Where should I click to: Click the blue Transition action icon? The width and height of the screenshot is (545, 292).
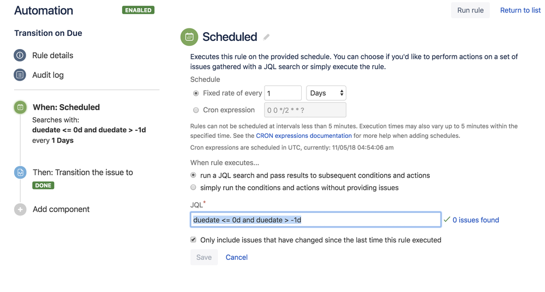[x=20, y=172]
